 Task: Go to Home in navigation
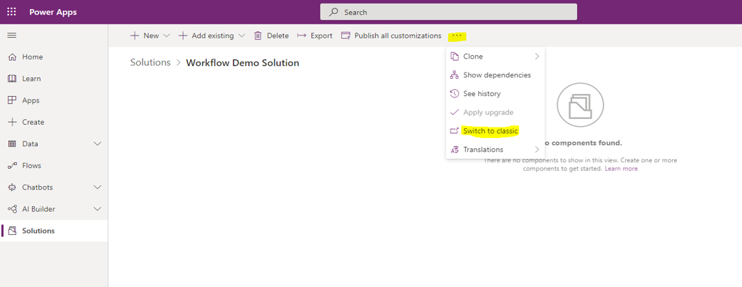pyautogui.click(x=54, y=56)
